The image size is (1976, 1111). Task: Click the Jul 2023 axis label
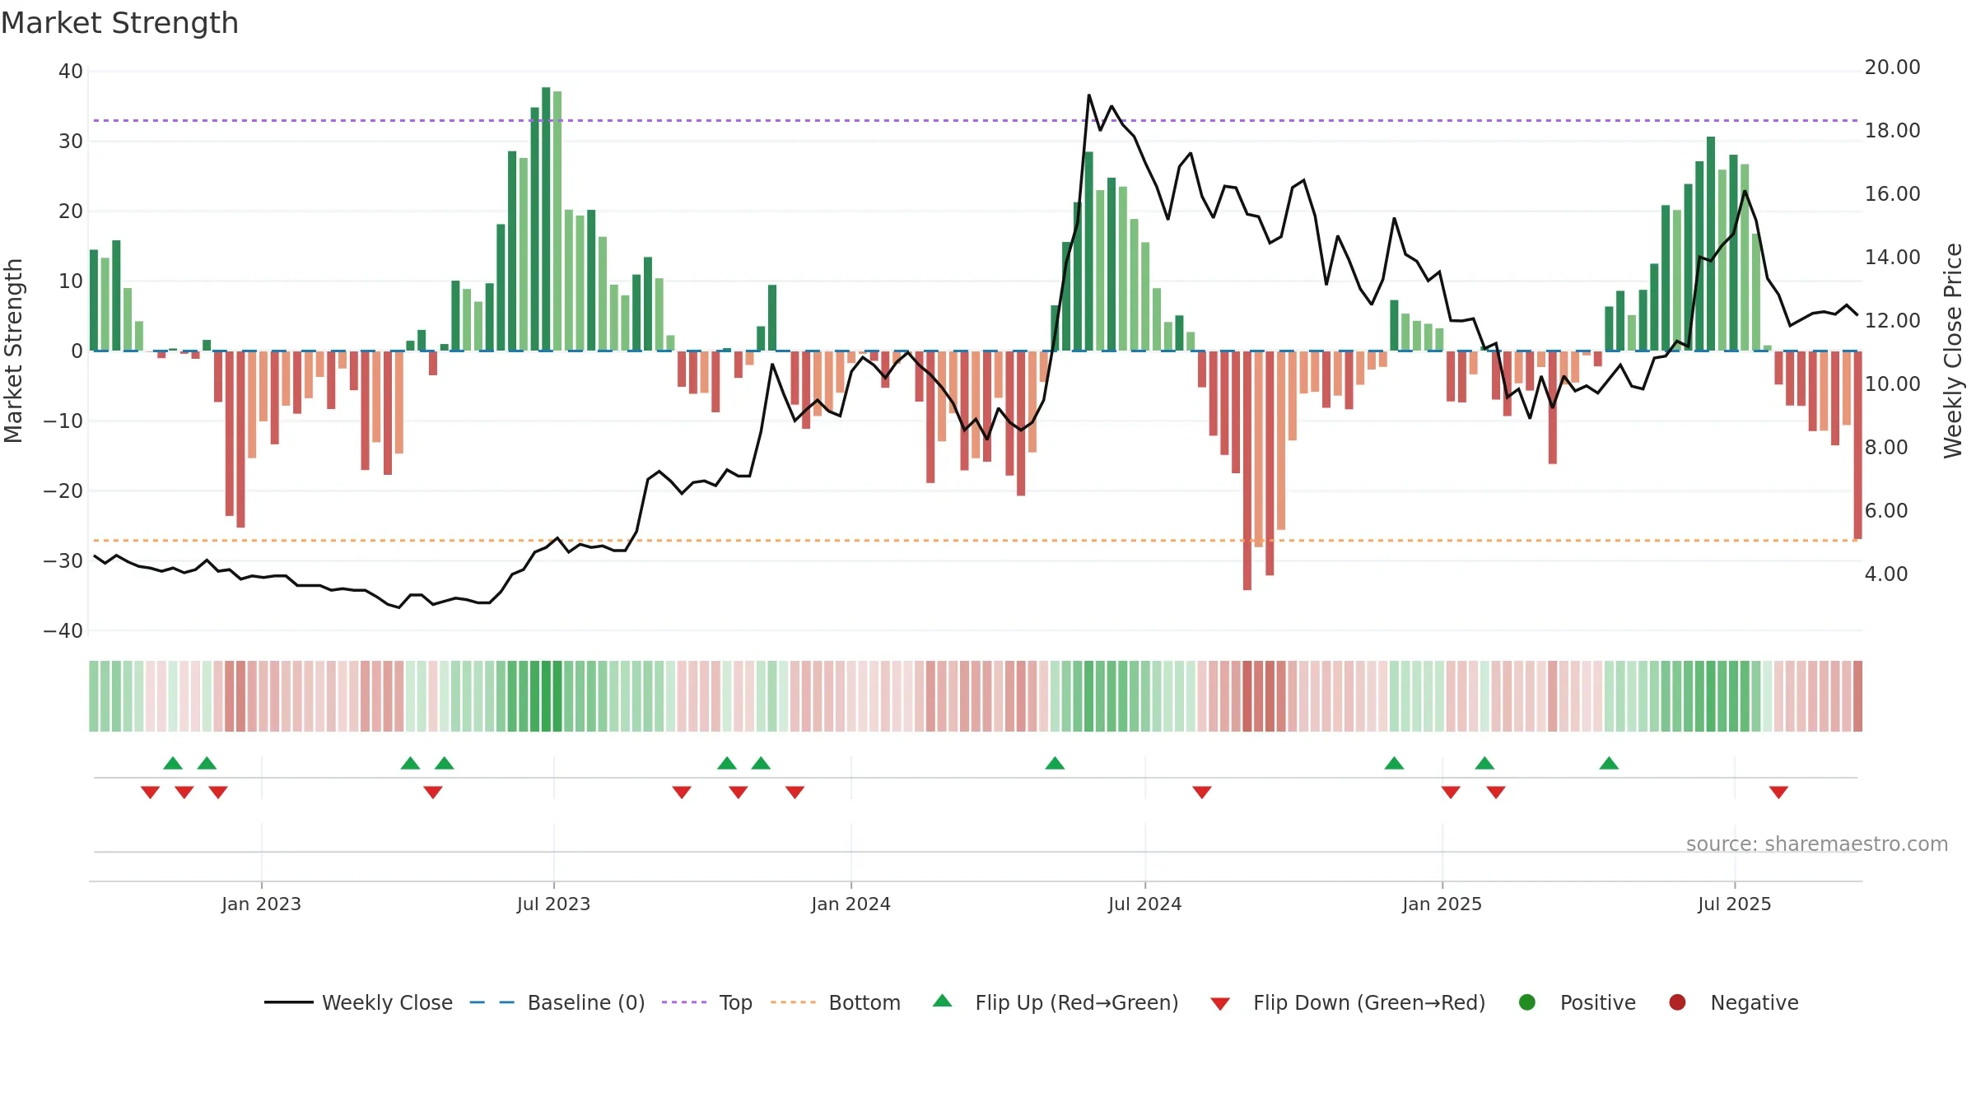[x=553, y=904]
